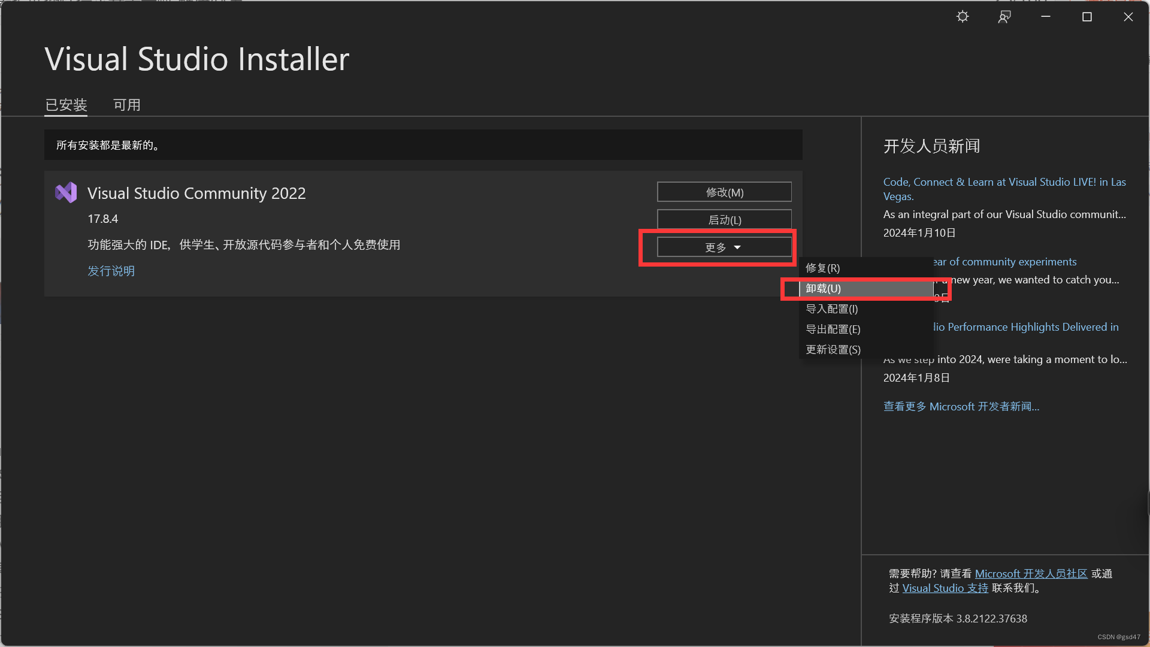Viewport: 1150px width, 647px height.
Task: Click the theme toggle sun icon
Action: pyautogui.click(x=963, y=17)
